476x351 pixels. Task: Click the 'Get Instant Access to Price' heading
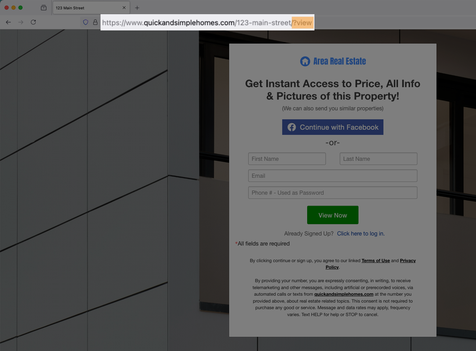tap(333, 90)
